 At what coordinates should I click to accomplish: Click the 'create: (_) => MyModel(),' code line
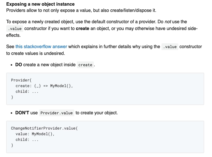[44, 86]
